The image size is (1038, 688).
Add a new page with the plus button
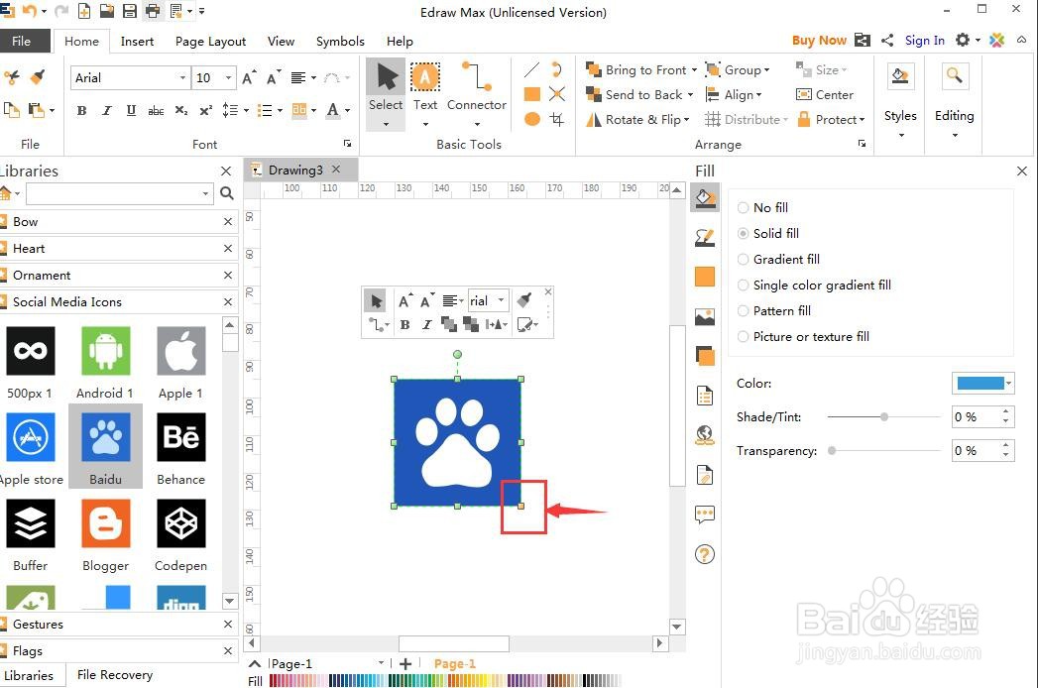[405, 663]
